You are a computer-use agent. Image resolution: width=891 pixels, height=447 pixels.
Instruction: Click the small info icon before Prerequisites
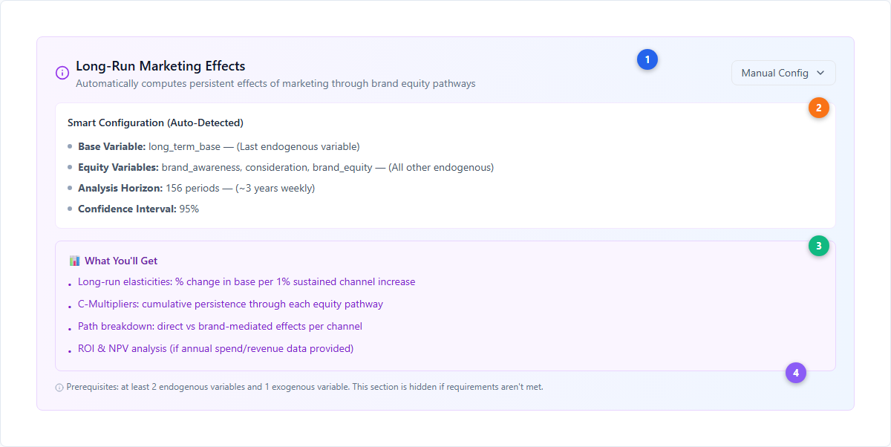(59, 387)
